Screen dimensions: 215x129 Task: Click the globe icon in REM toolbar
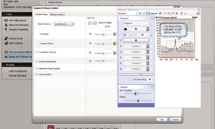click(x=177, y=13)
